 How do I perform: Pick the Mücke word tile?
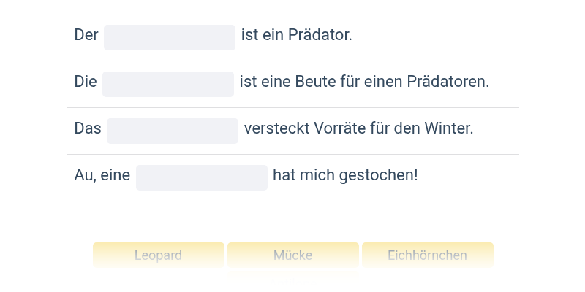tap(293, 255)
